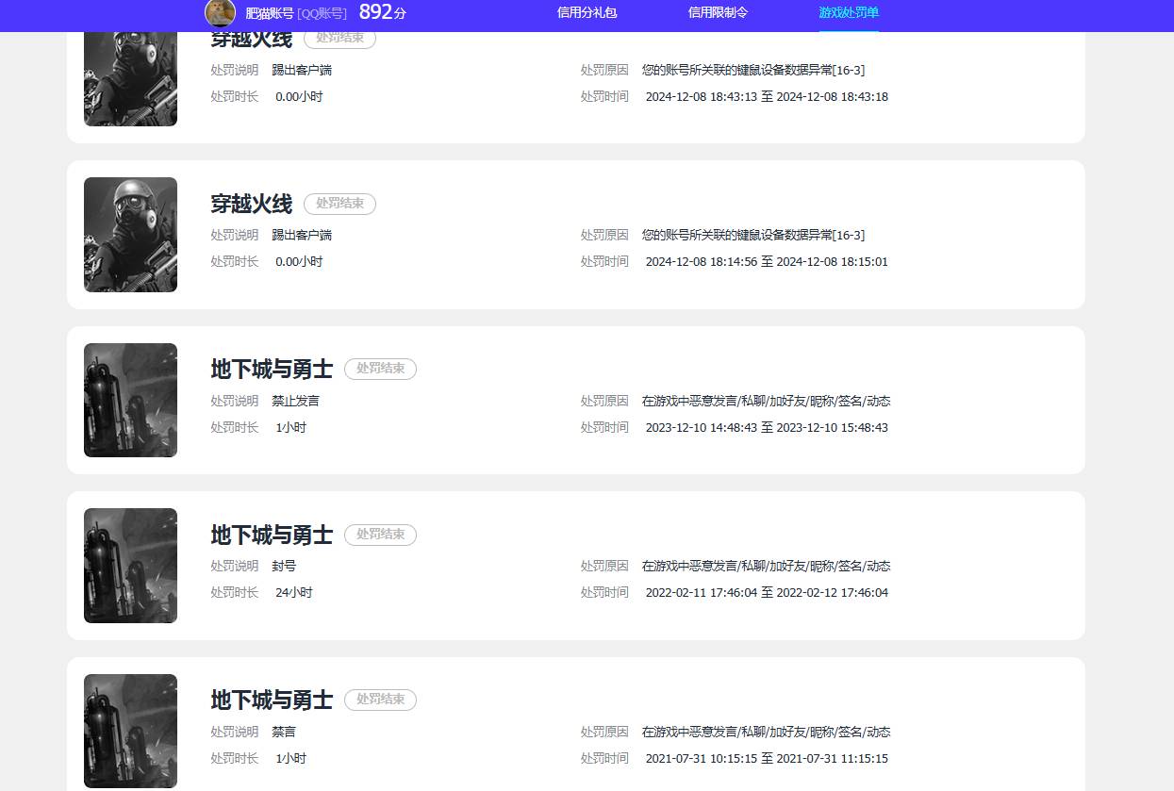Click 地下城与勇士 title of the 封号 record
This screenshot has width=1174, height=791.
click(x=272, y=536)
